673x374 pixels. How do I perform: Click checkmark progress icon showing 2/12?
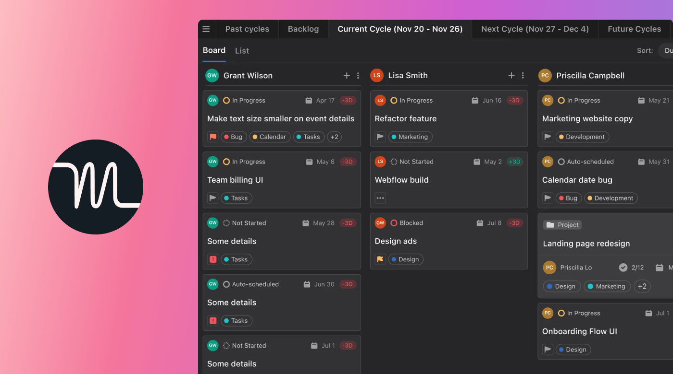623,268
